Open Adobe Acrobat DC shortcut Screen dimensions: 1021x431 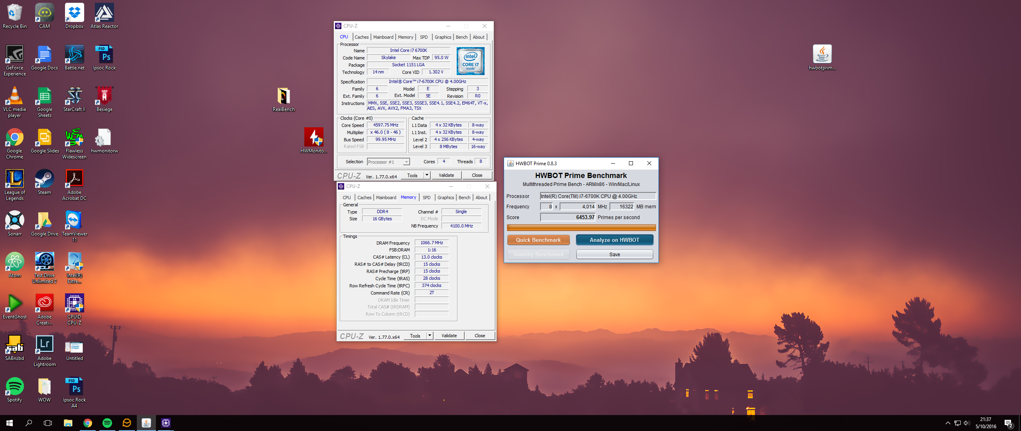click(x=74, y=185)
